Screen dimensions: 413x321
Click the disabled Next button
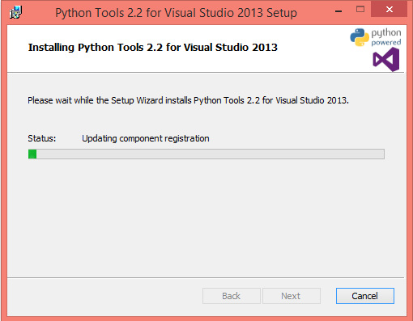pyautogui.click(x=292, y=296)
